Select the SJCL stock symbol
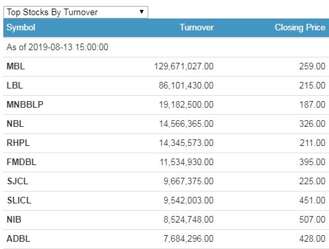 click(18, 181)
